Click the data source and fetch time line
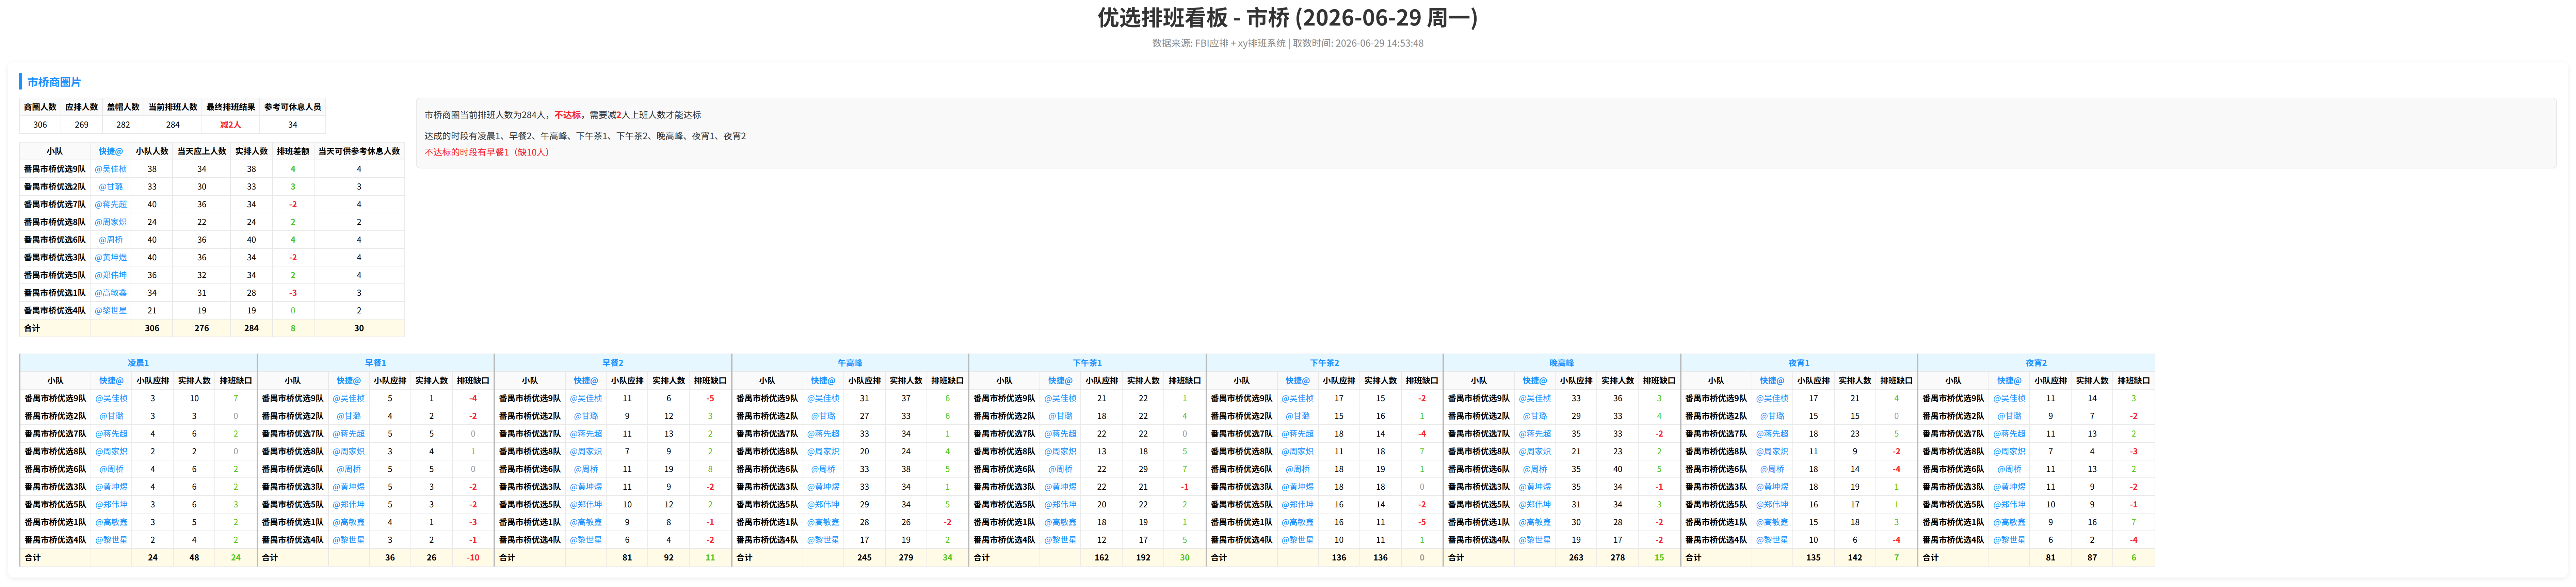The height and width of the screenshot is (587, 2576). (x=1287, y=43)
